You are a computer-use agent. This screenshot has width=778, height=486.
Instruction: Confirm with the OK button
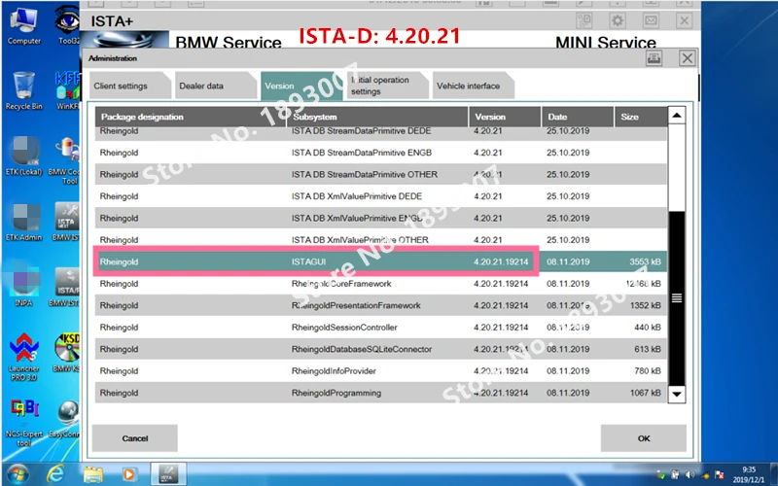(x=644, y=438)
